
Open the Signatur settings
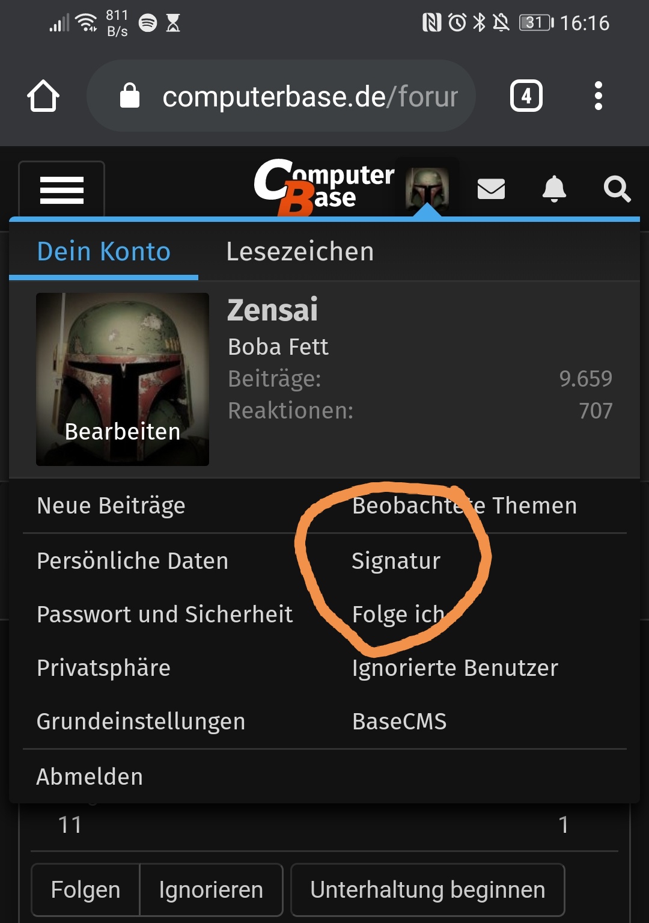coord(396,560)
